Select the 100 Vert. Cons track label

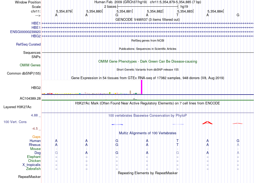[15, 122]
